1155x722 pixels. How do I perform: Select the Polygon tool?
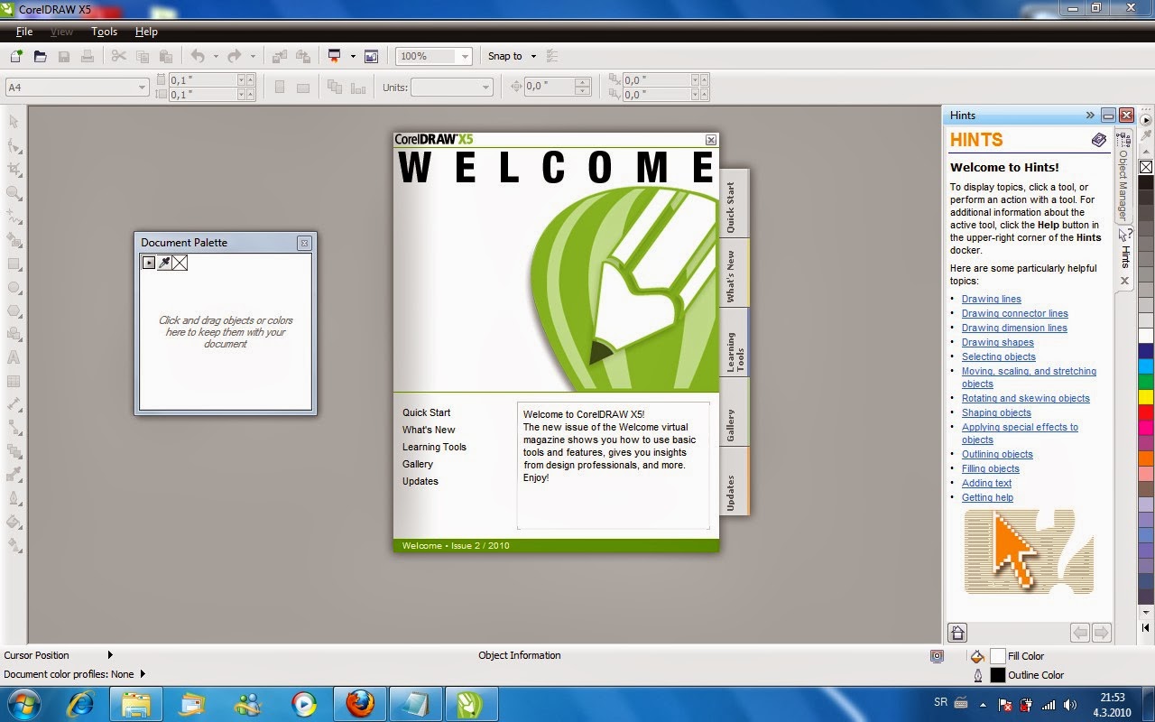point(14,310)
